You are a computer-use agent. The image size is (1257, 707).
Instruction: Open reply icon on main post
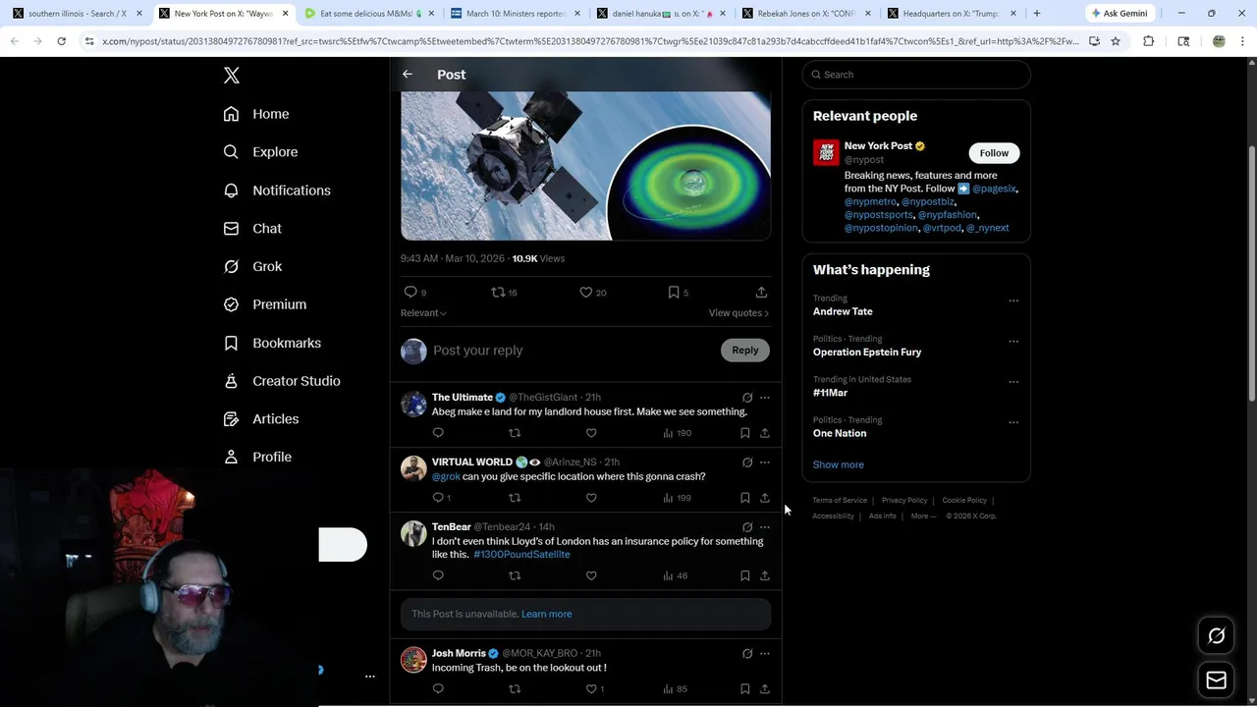click(410, 292)
